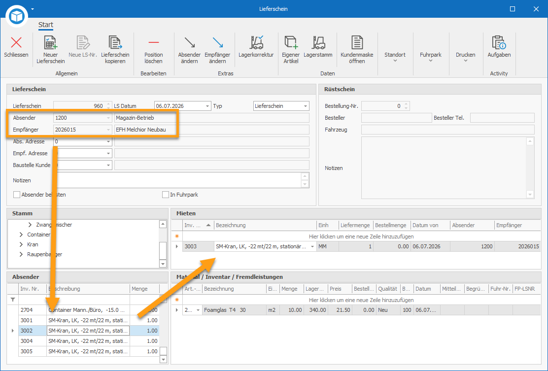This screenshot has height=371, width=548.
Task: Select Absender row 3005
Action: tap(89, 351)
